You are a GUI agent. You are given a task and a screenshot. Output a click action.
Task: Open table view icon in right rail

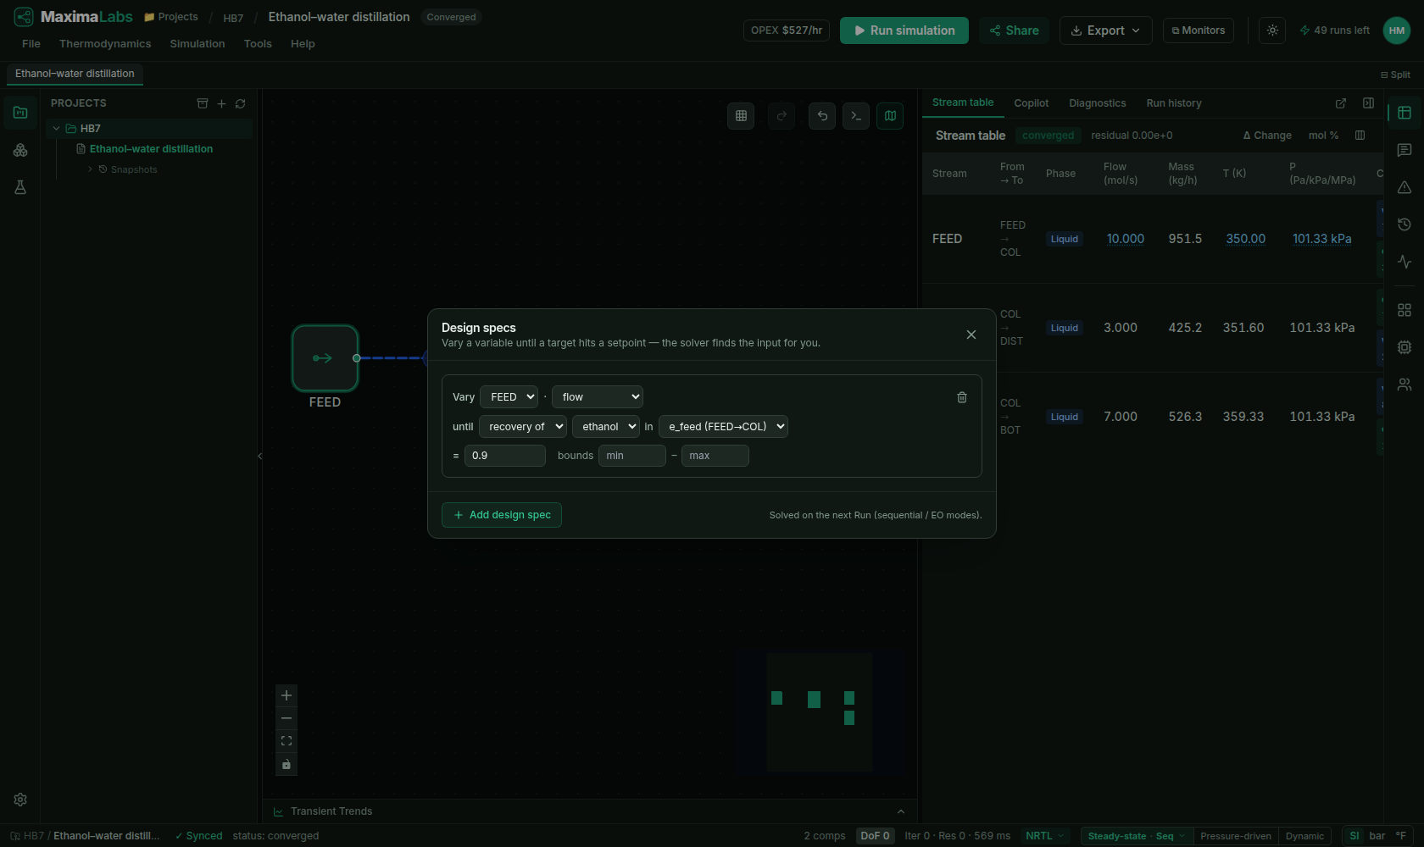1405,113
